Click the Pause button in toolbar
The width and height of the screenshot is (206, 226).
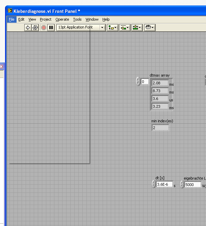[x=51, y=27]
